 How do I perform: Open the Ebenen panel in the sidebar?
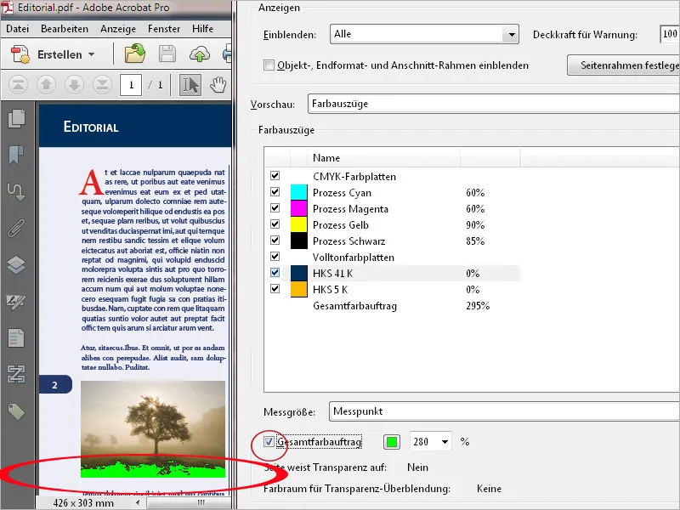click(x=18, y=262)
